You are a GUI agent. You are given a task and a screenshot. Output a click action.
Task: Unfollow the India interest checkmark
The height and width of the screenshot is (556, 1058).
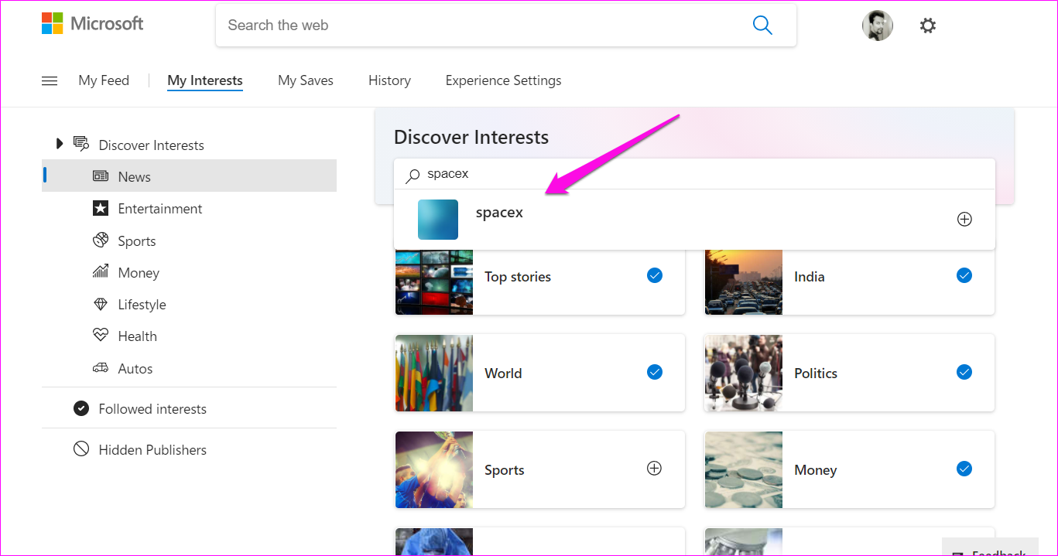pyautogui.click(x=964, y=275)
